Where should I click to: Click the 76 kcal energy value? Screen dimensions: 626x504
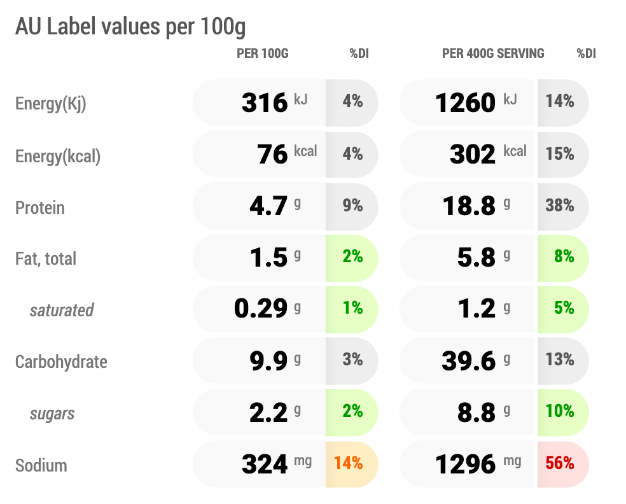tap(273, 154)
